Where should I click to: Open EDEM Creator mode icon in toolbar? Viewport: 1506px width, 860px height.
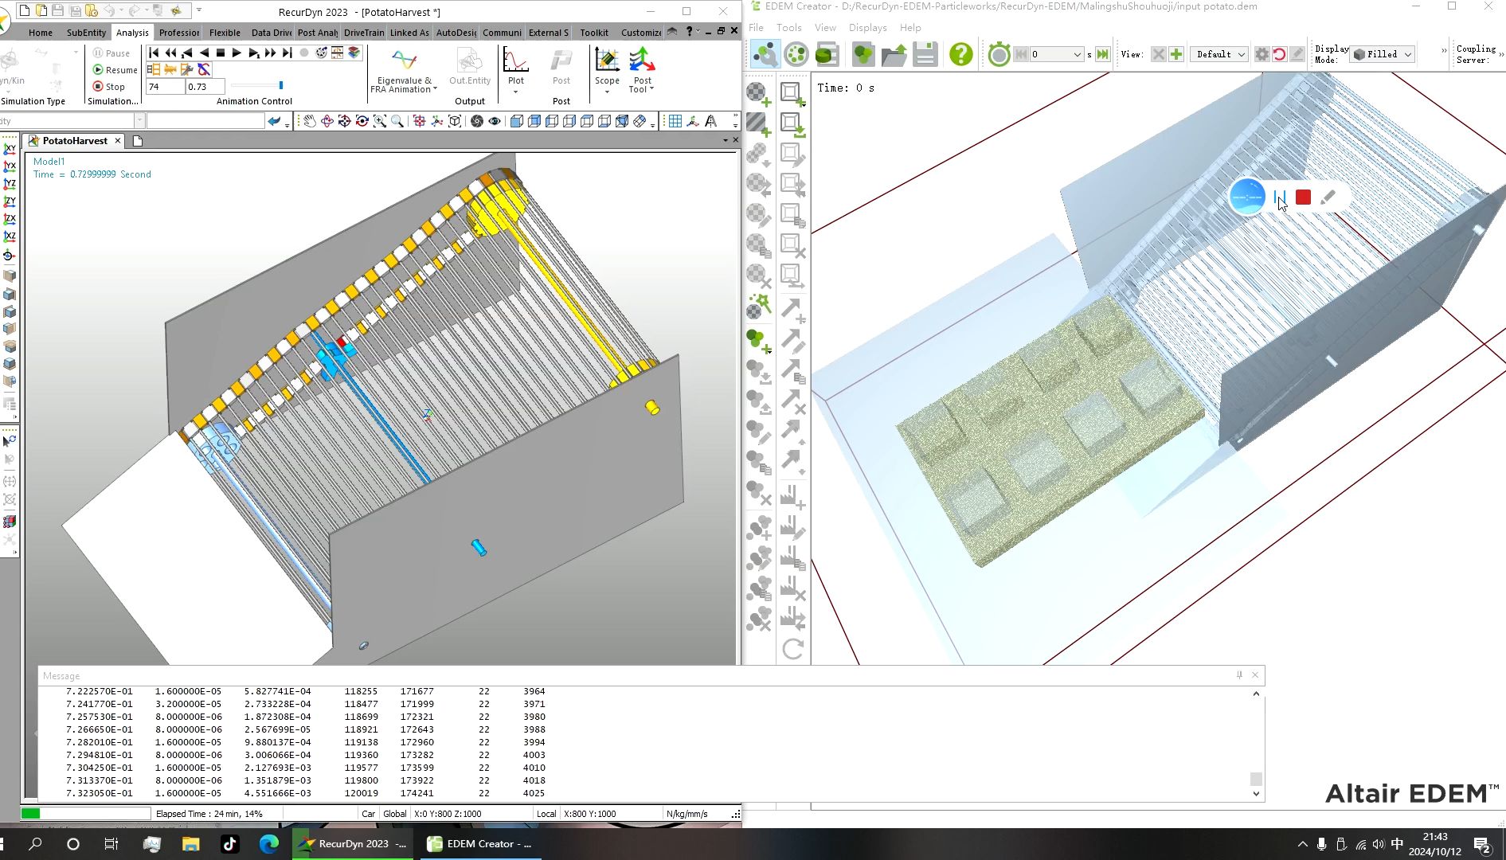pos(765,54)
